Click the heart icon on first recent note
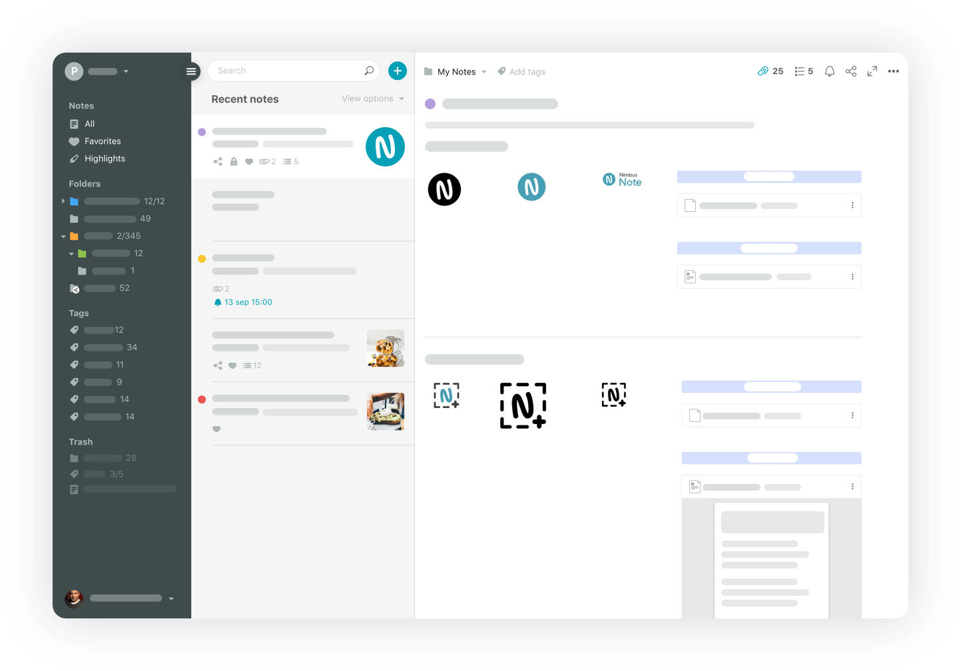The width and height of the screenshot is (961, 671). coord(249,162)
